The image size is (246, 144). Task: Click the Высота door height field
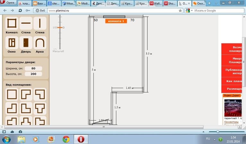click(x=33, y=74)
